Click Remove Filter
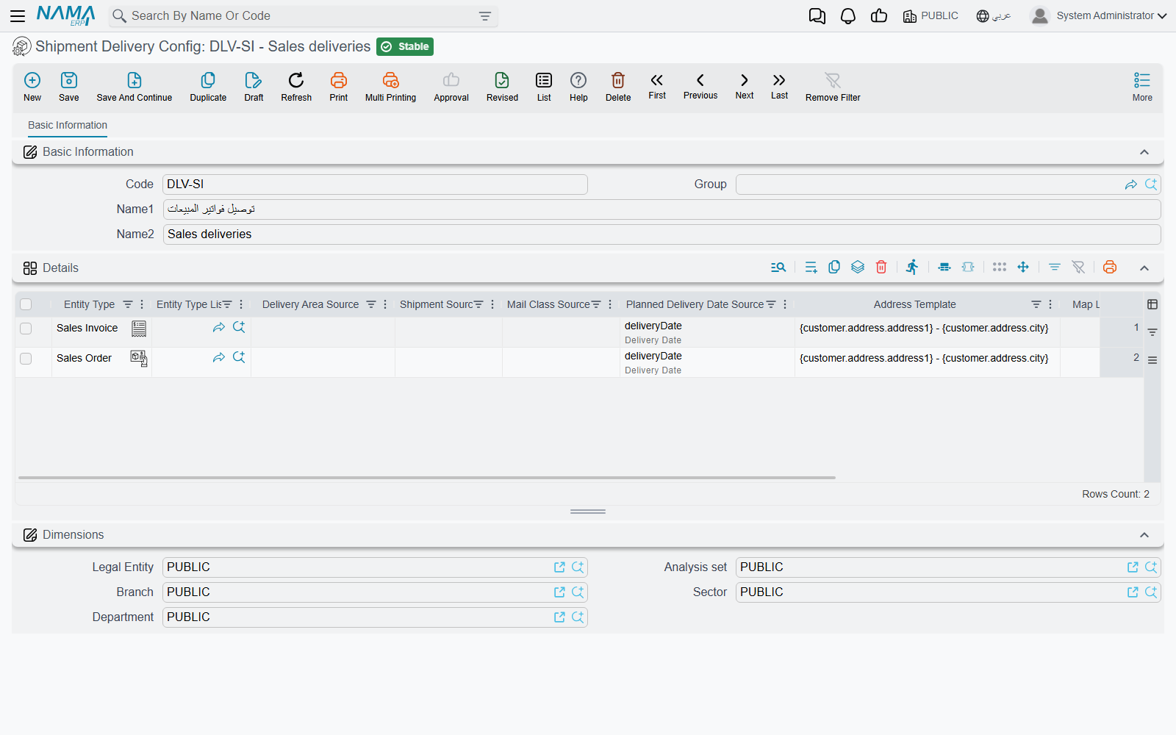This screenshot has width=1176, height=735. pyautogui.click(x=833, y=87)
